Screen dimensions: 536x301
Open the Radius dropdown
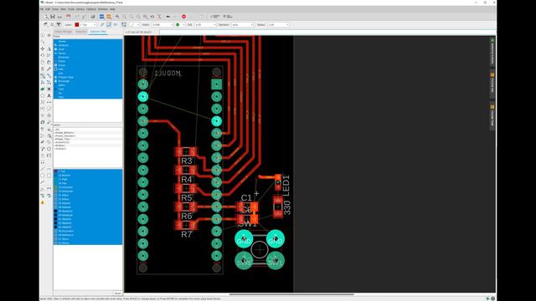pyautogui.click(x=278, y=24)
